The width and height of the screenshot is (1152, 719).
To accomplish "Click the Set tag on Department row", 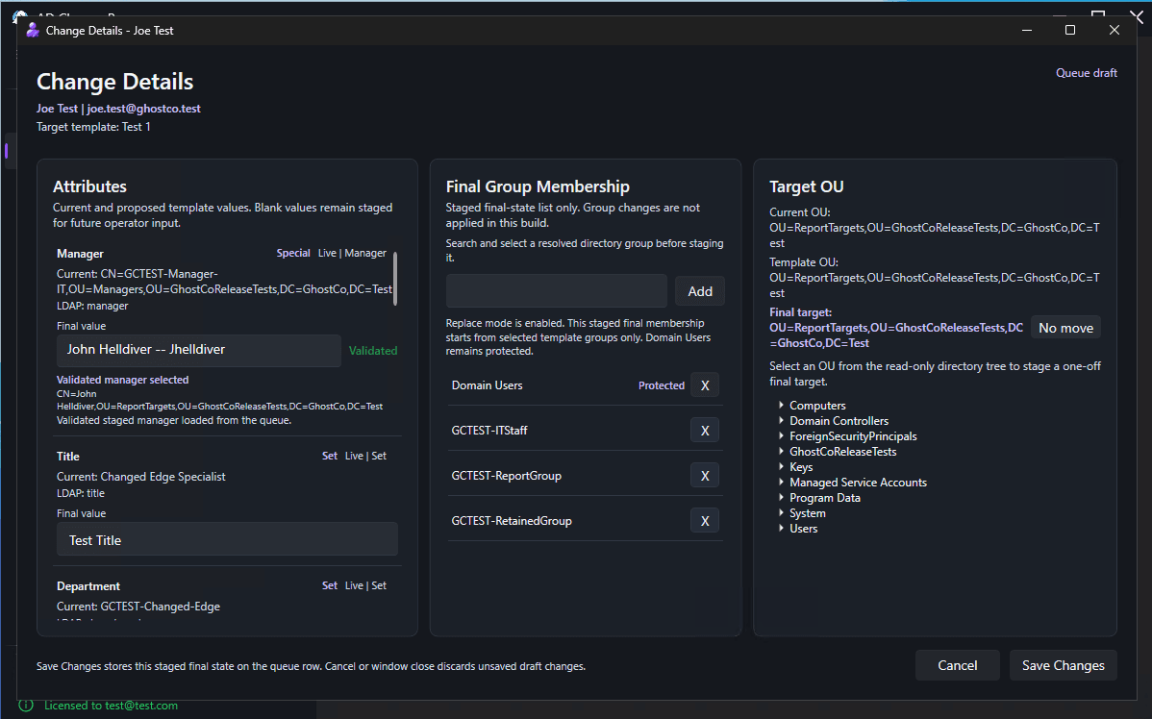I will (329, 586).
